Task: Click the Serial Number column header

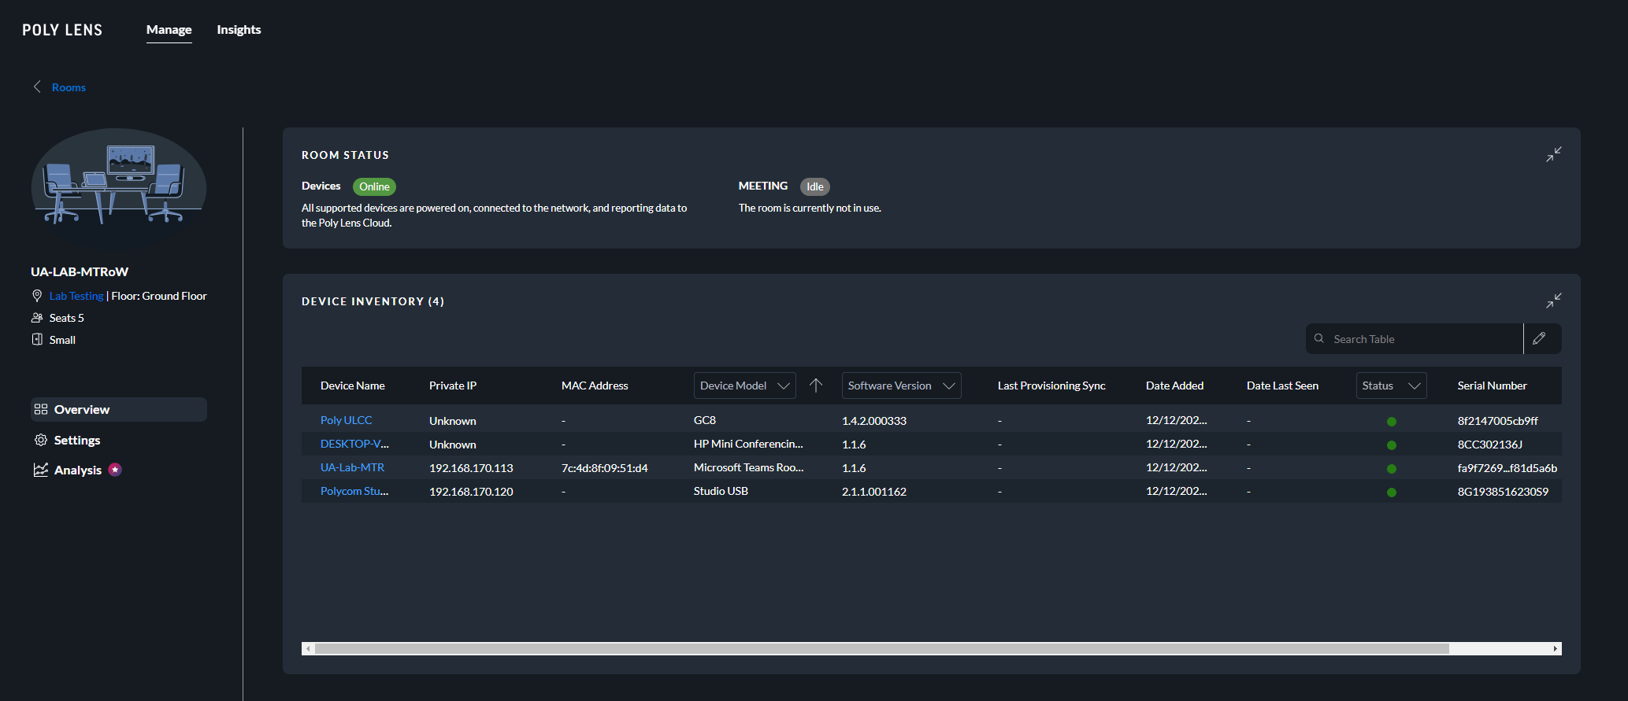Action: click(1492, 386)
